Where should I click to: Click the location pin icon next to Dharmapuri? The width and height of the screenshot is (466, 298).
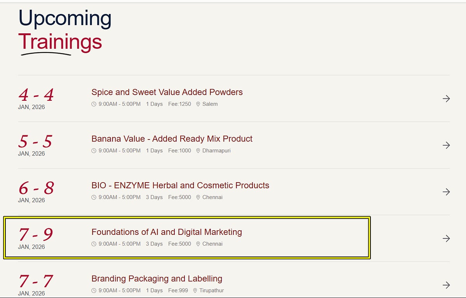click(198, 151)
